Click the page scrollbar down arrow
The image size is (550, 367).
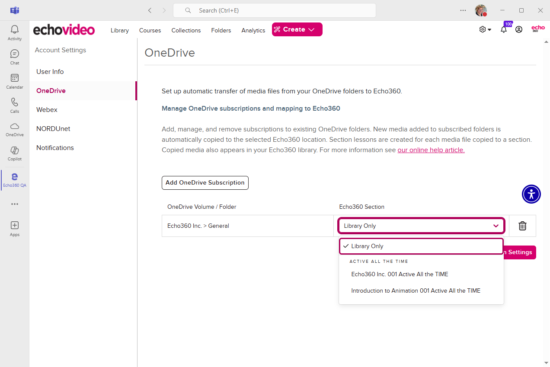(546, 363)
